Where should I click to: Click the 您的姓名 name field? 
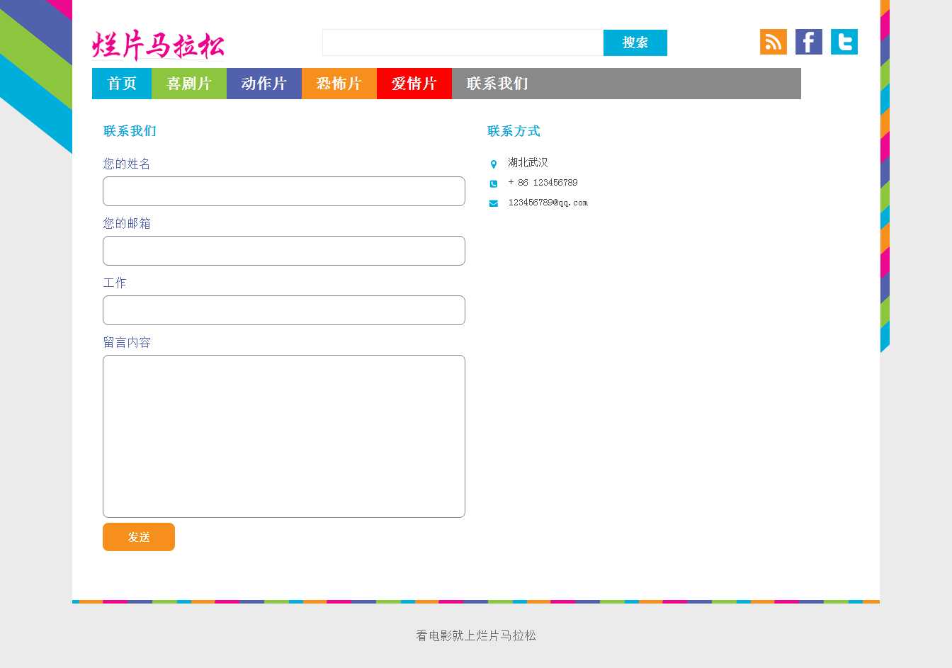(x=284, y=191)
